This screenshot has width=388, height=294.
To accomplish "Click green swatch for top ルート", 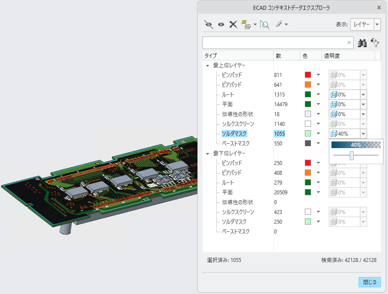I will pyautogui.click(x=308, y=94).
